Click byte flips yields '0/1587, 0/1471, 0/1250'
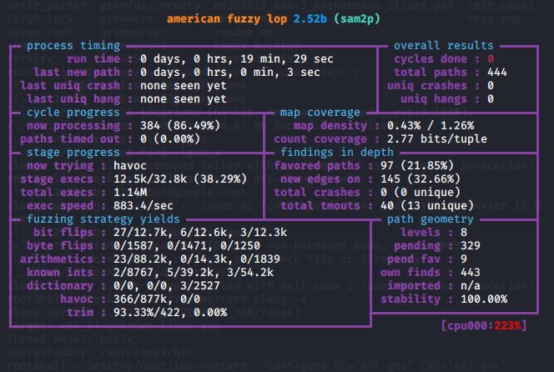The height and width of the screenshot is (372, 554). (x=187, y=246)
